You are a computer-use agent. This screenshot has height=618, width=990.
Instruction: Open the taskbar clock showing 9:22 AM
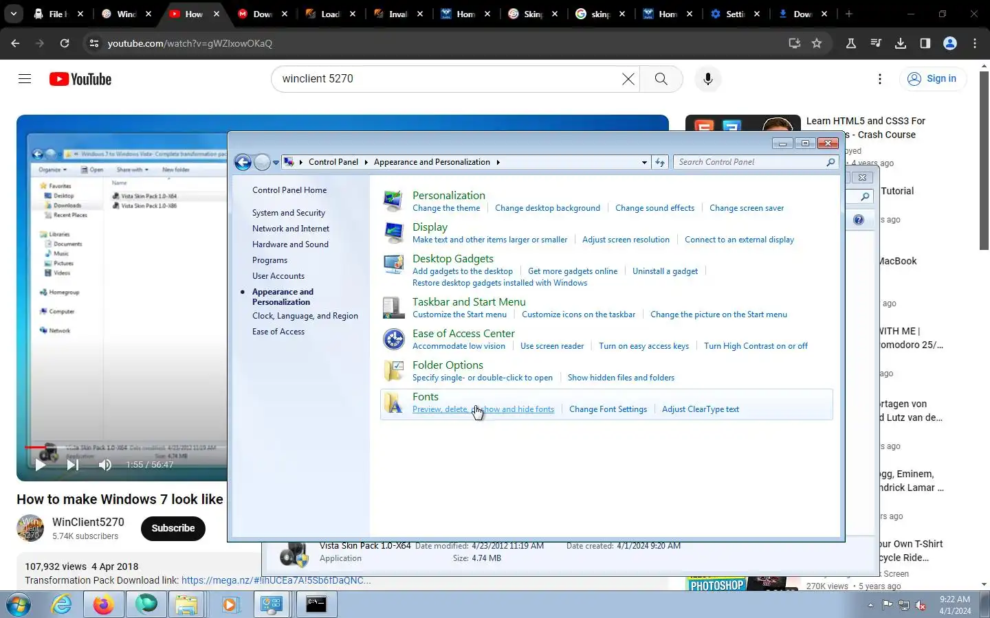coord(955,605)
